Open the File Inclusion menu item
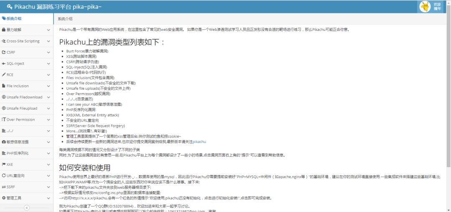 tap(26, 86)
